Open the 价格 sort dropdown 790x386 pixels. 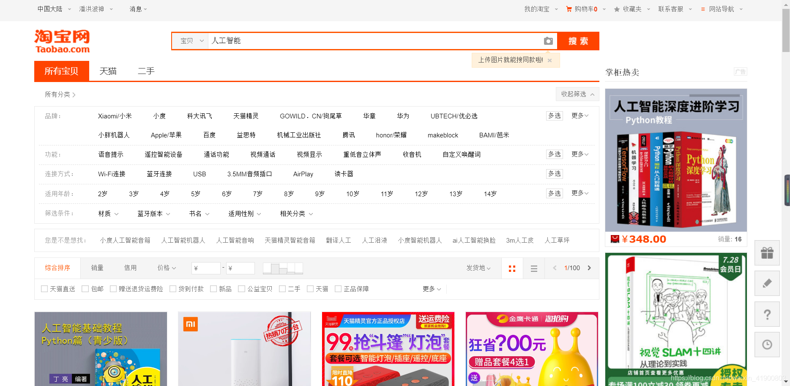[167, 268]
